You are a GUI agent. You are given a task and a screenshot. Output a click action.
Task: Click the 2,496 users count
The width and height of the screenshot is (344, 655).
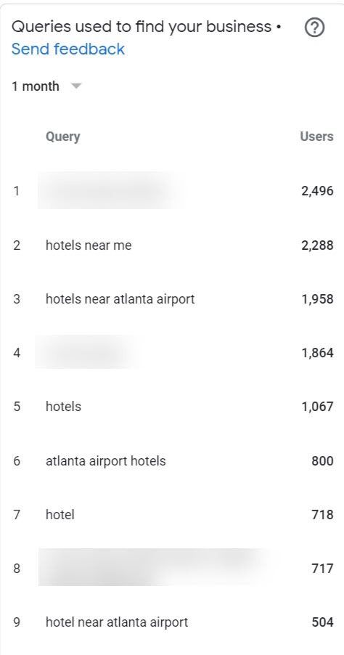point(317,191)
